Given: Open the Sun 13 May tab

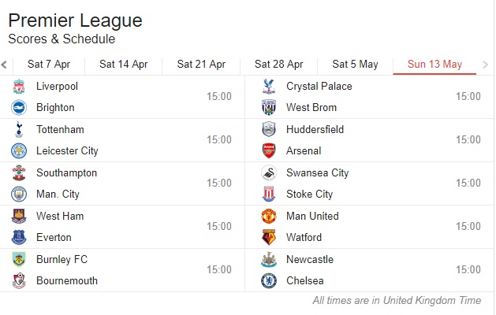Looking at the screenshot, I should 434,65.
